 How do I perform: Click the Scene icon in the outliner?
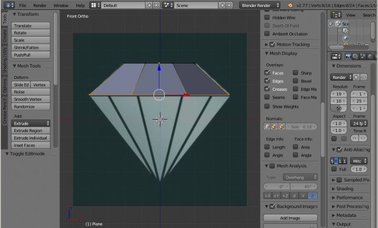(338, 24)
